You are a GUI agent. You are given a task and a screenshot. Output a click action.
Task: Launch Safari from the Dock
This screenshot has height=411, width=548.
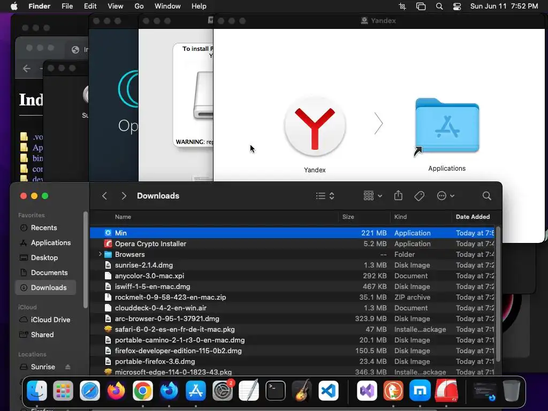(90, 390)
